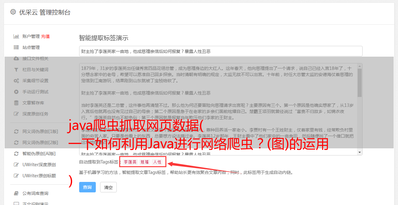
Task: Click the gear icon beside 优采云 管理控制台
Action: (x=13, y=12)
